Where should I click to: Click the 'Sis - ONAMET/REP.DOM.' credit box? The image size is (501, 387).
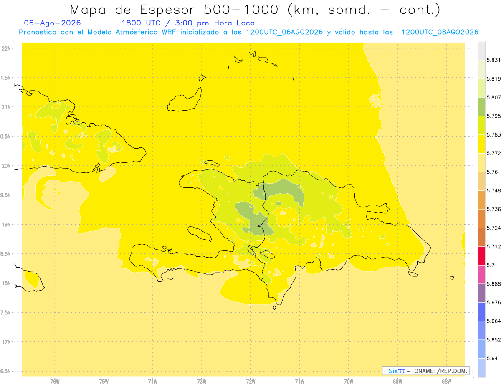click(426, 371)
